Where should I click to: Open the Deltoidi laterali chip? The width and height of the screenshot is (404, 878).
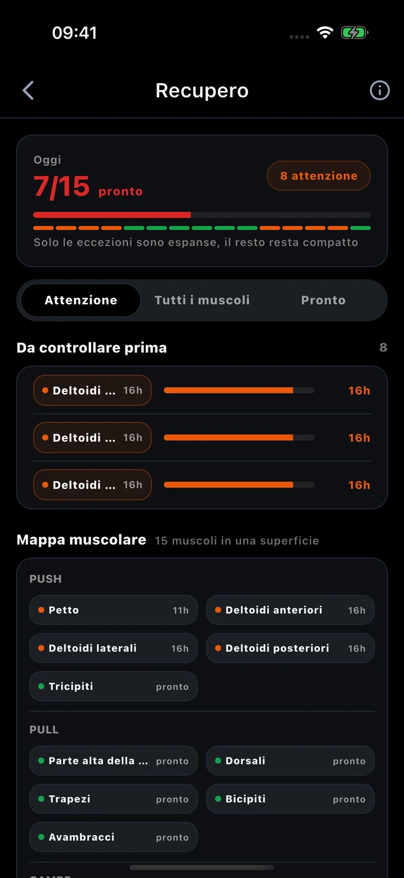(114, 648)
